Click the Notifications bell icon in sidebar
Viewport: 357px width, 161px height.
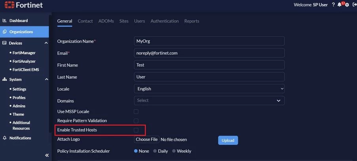(x=4, y=138)
